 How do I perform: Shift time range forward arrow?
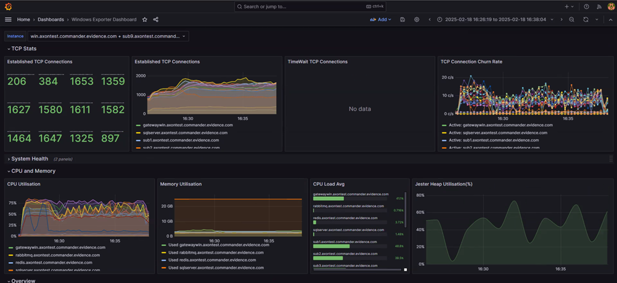(x=562, y=19)
